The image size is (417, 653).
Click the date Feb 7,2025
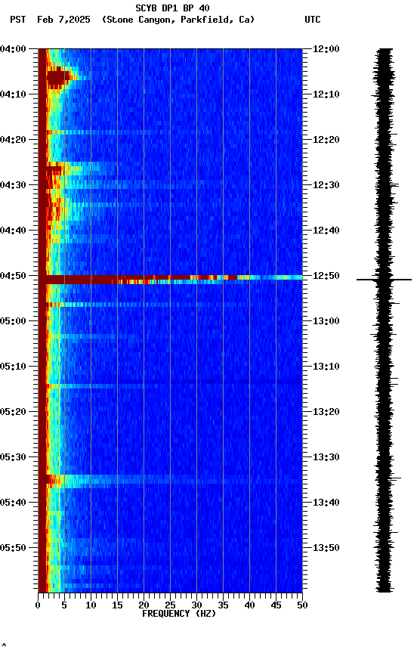click(63, 20)
